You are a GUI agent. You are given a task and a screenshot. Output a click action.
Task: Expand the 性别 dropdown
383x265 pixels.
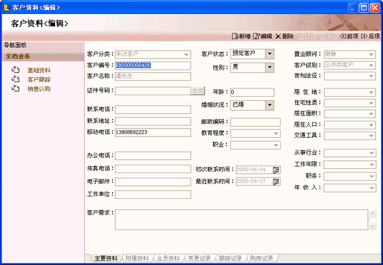[x=269, y=67]
